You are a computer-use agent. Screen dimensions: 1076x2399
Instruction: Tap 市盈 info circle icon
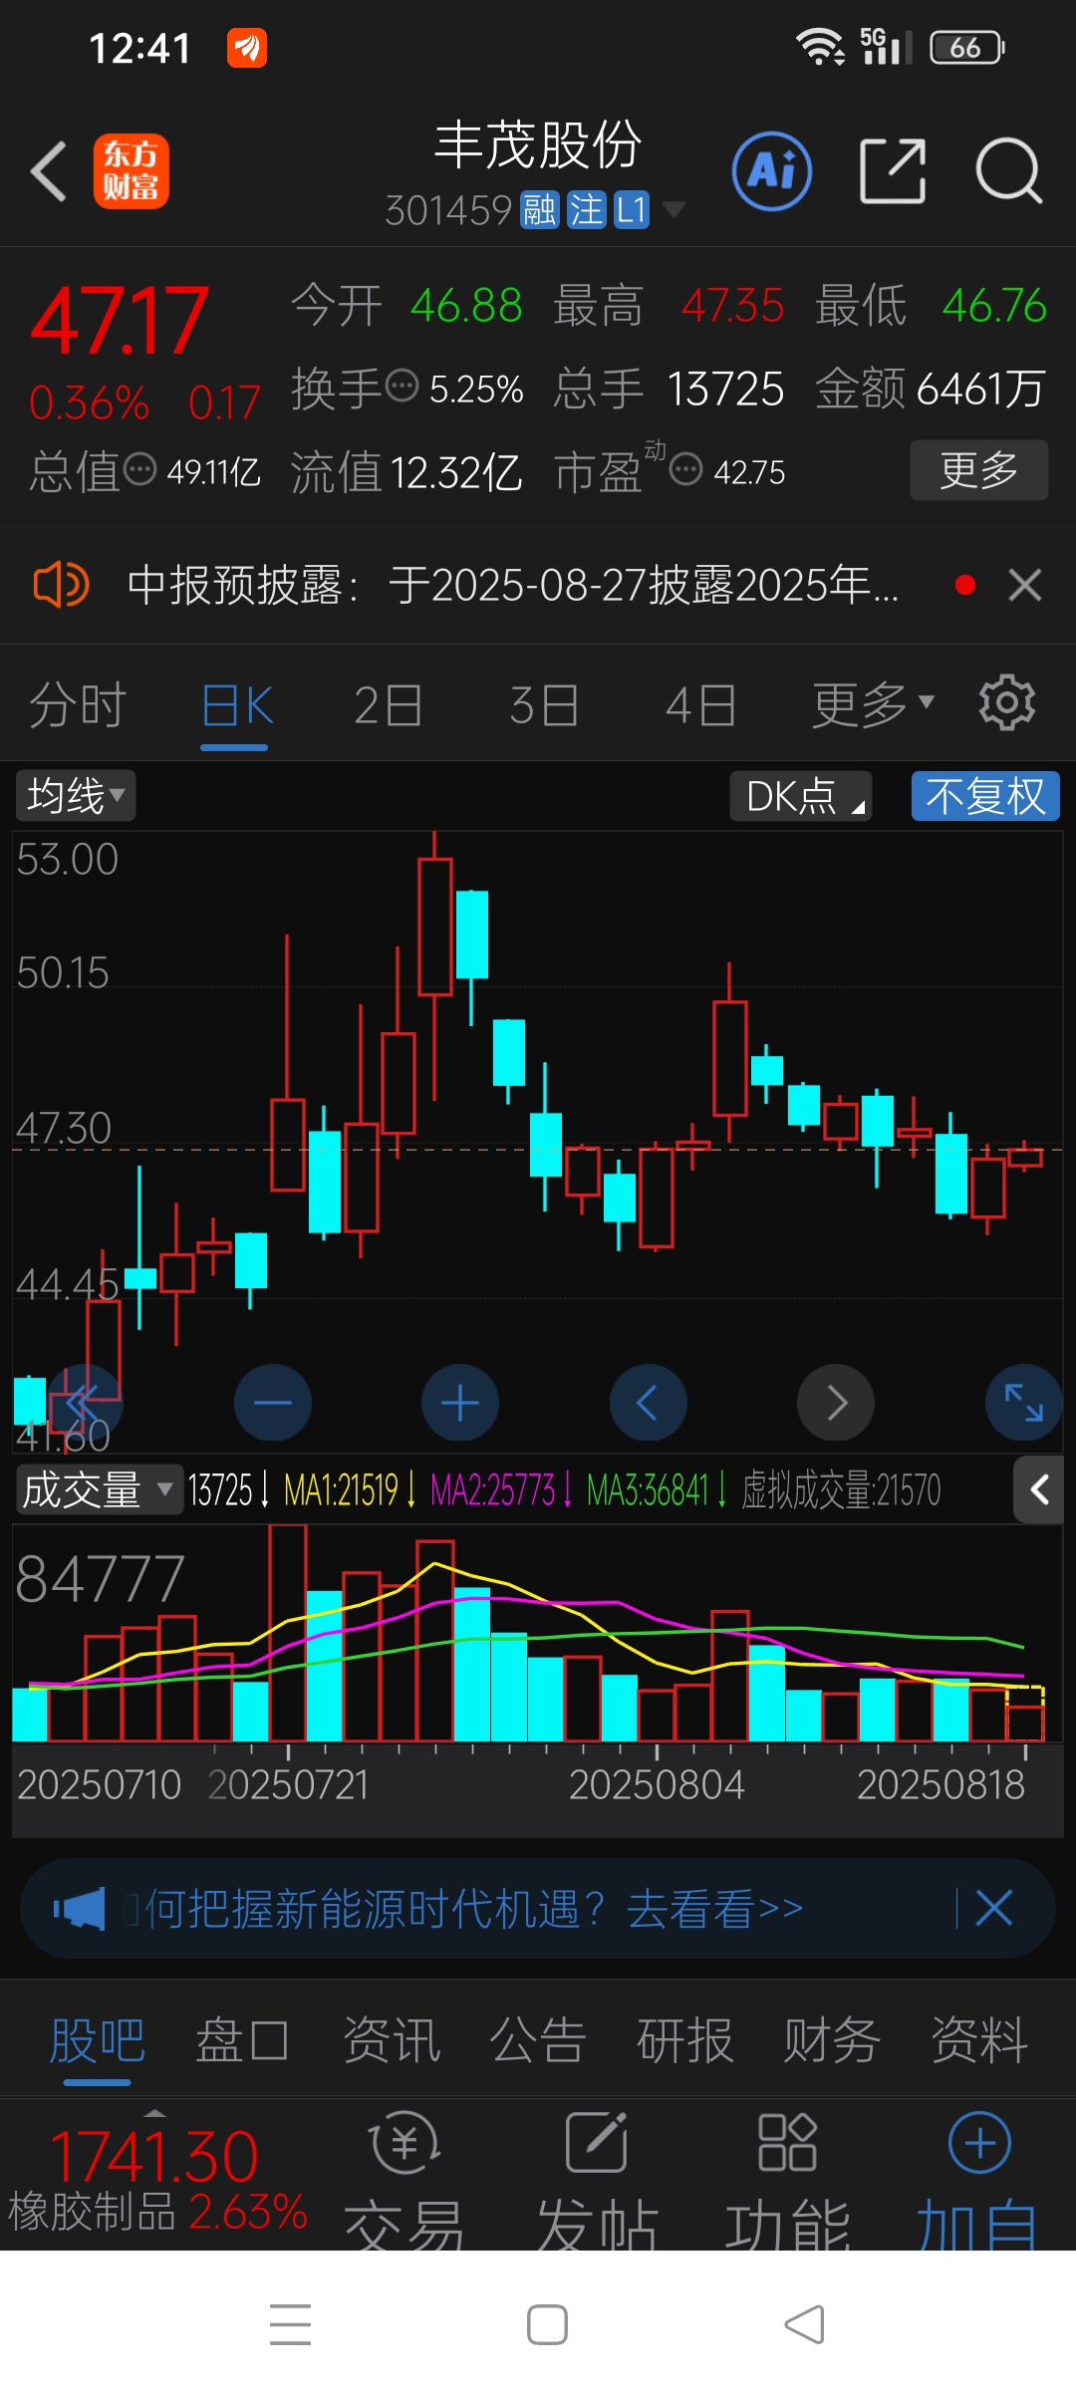[685, 468]
